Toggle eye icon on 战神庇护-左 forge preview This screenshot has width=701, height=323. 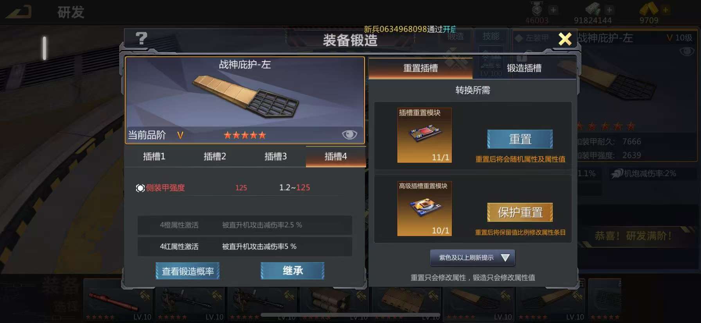(349, 135)
